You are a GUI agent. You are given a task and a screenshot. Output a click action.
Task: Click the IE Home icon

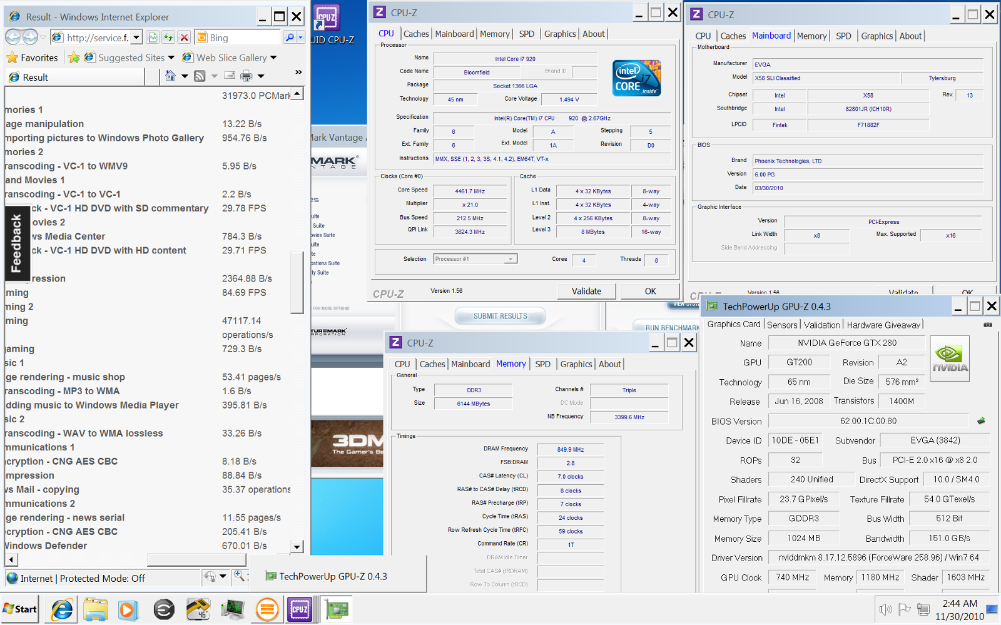(x=170, y=76)
